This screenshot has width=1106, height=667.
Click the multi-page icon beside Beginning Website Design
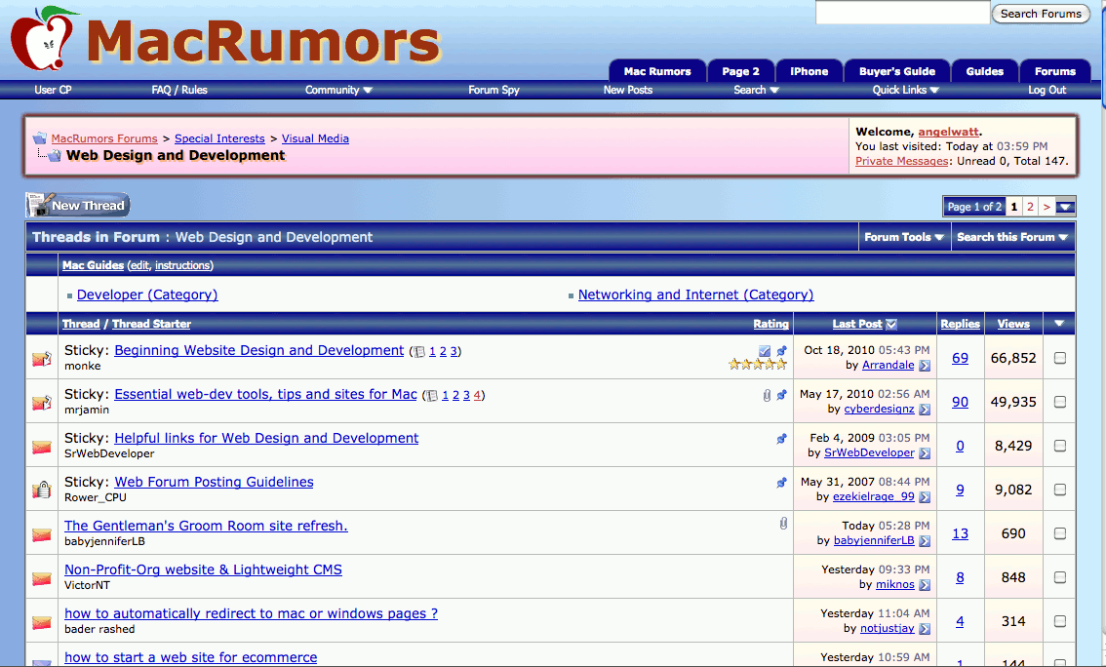point(419,351)
